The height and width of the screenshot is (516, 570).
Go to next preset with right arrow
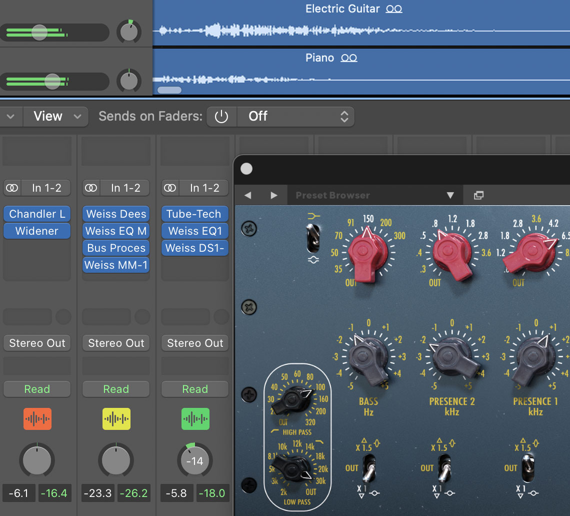tap(273, 195)
